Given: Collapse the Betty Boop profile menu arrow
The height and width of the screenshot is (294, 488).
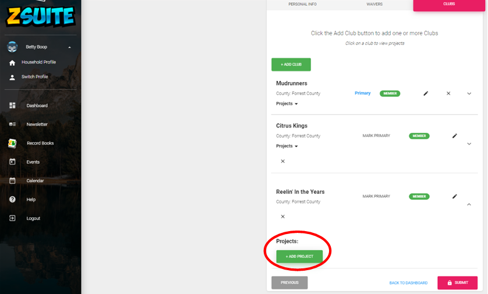Looking at the screenshot, I should point(69,47).
